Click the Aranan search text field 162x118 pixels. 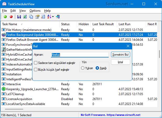point(80,55)
